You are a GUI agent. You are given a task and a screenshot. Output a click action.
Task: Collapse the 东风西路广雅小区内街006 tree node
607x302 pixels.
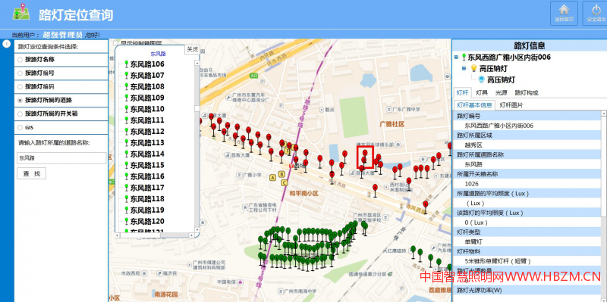click(456, 58)
